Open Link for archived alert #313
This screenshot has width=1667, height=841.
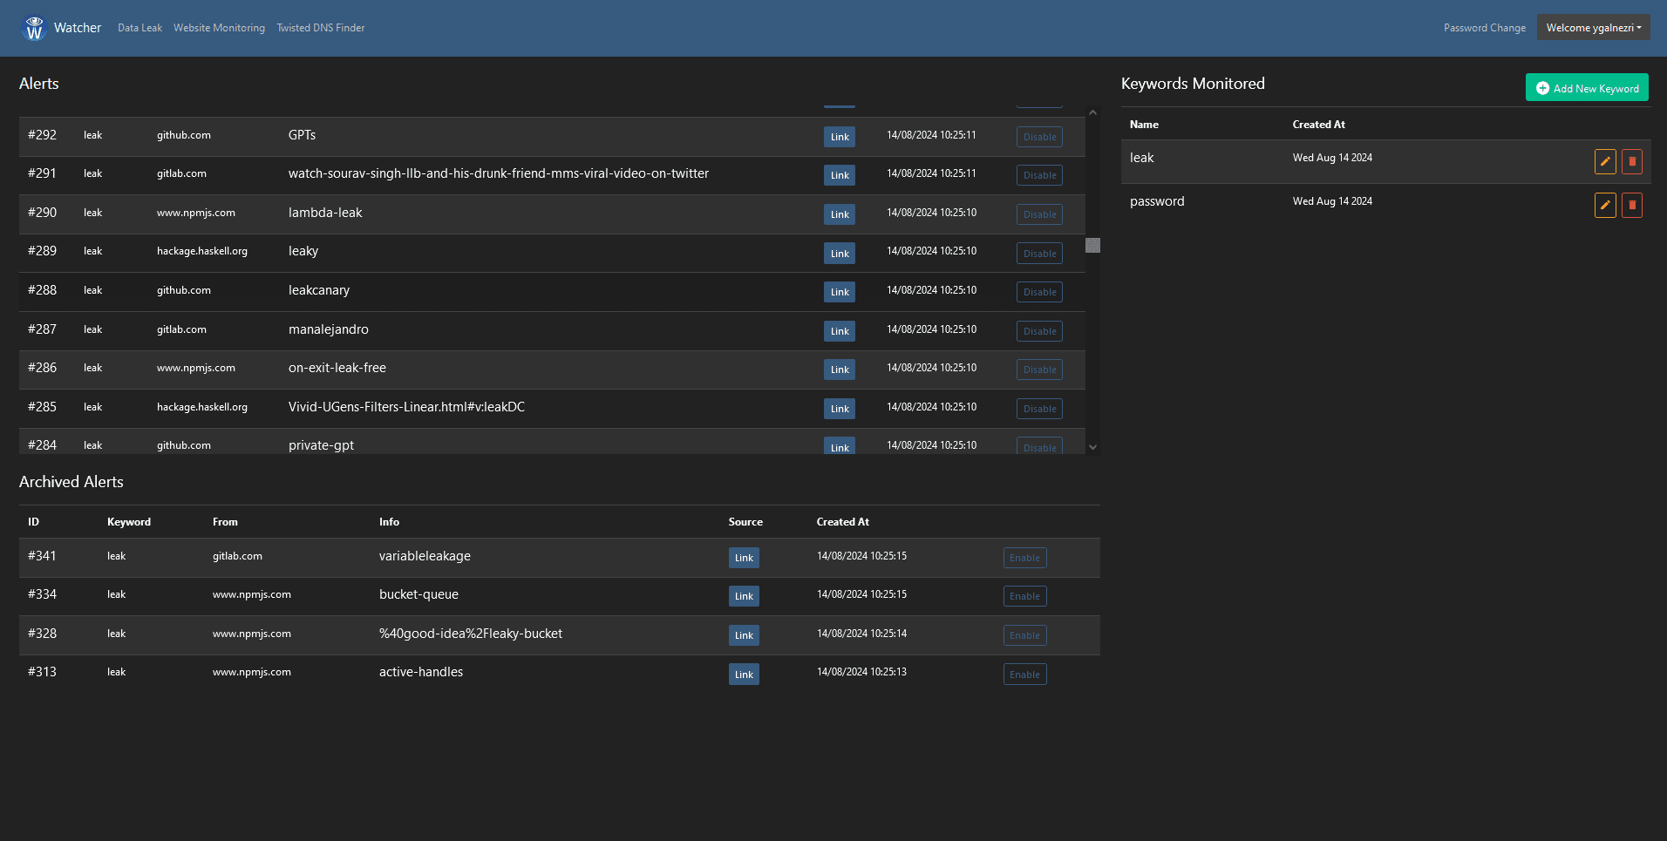pos(744,675)
